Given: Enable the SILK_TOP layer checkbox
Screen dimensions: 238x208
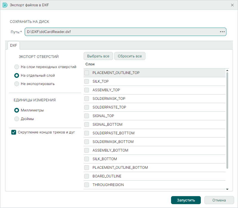Looking at the screenshot, I should pyautogui.click(x=87, y=81).
